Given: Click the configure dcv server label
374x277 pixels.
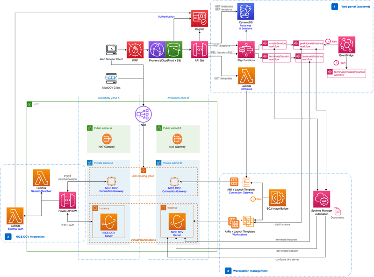Looking at the screenshot, I should pos(287,259).
